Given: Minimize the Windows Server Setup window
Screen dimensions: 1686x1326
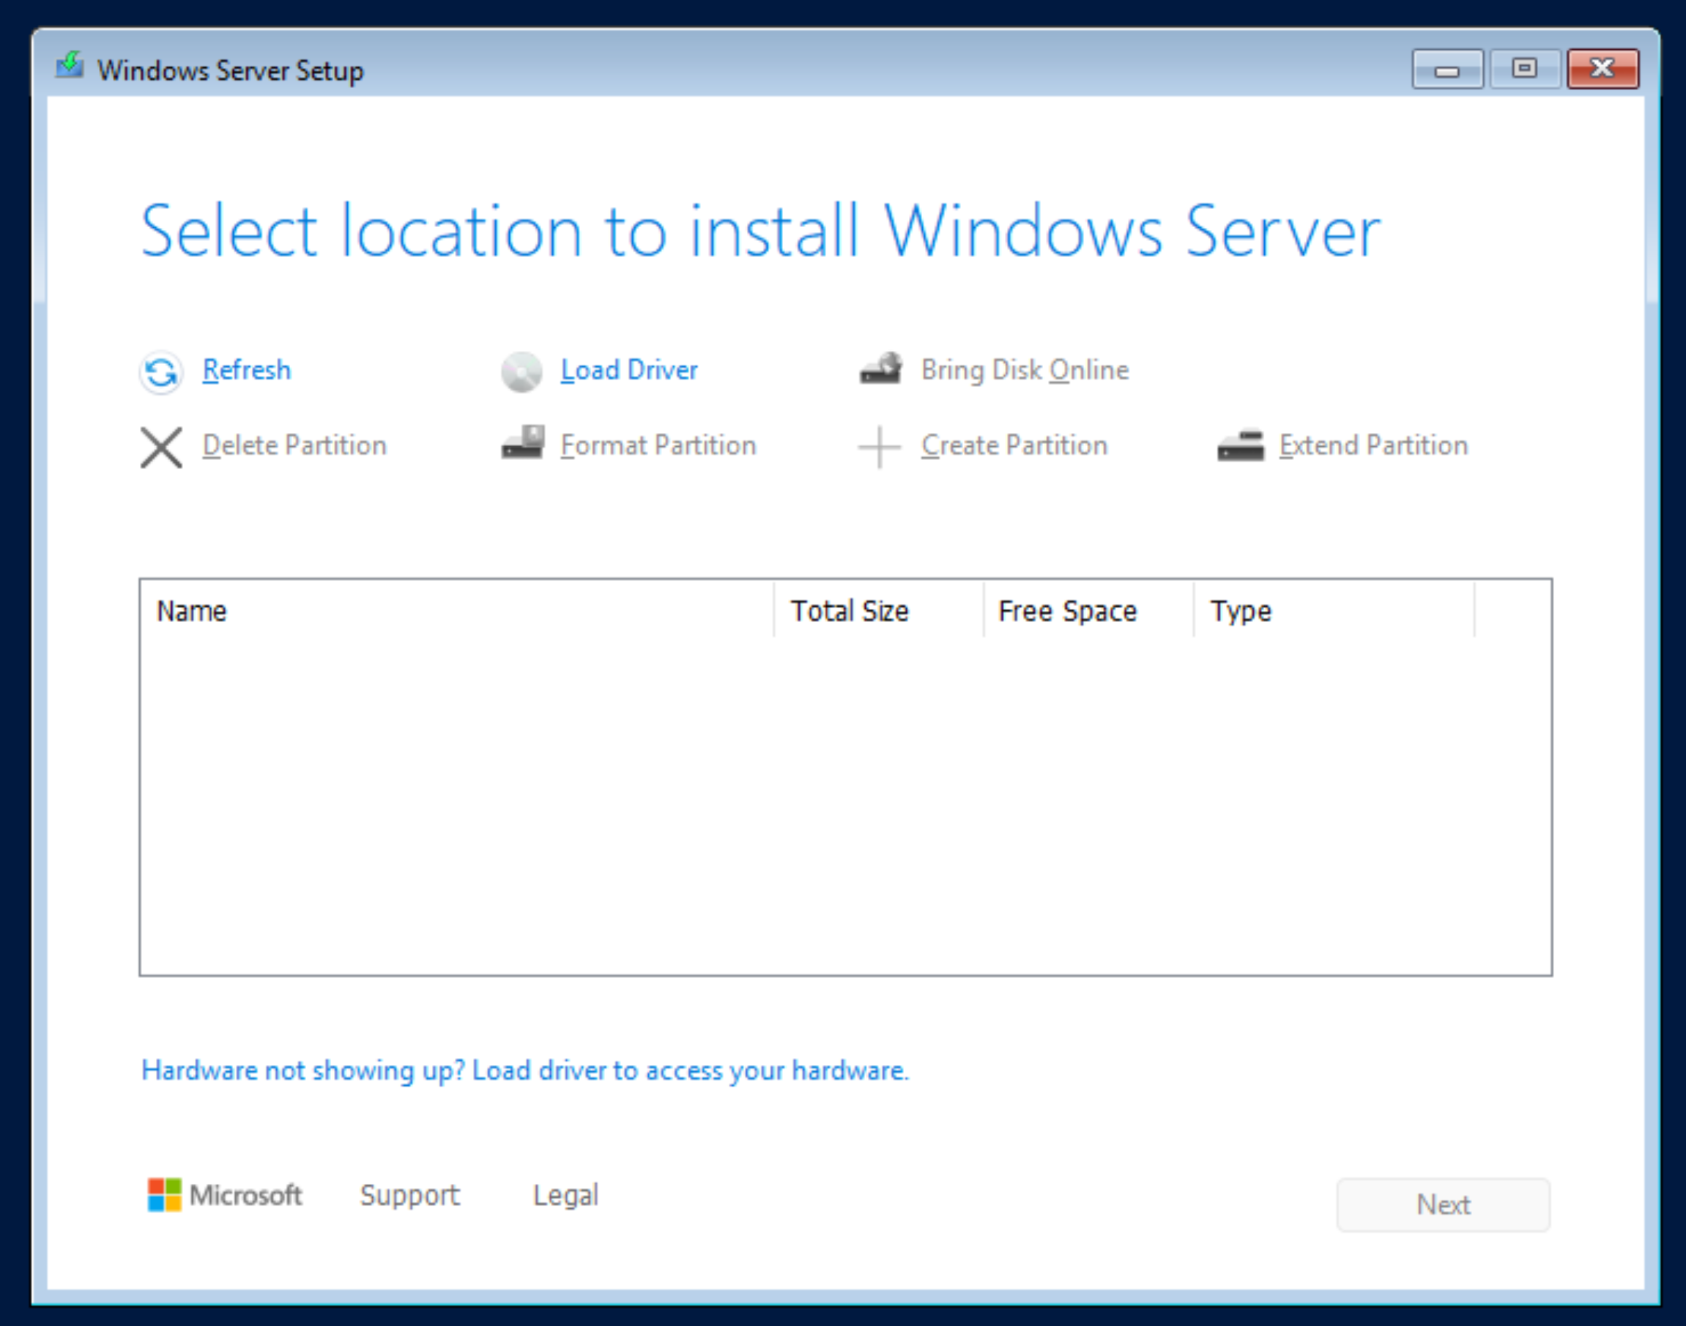Looking at the screenshot, I should 1447,69.
